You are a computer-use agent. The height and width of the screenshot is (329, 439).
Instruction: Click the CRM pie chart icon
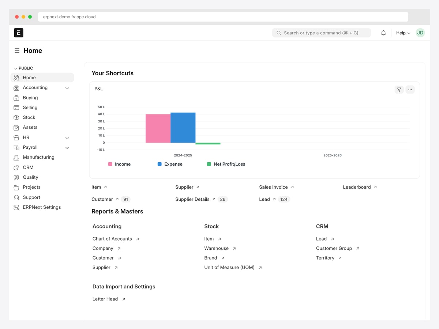(16, 167)
